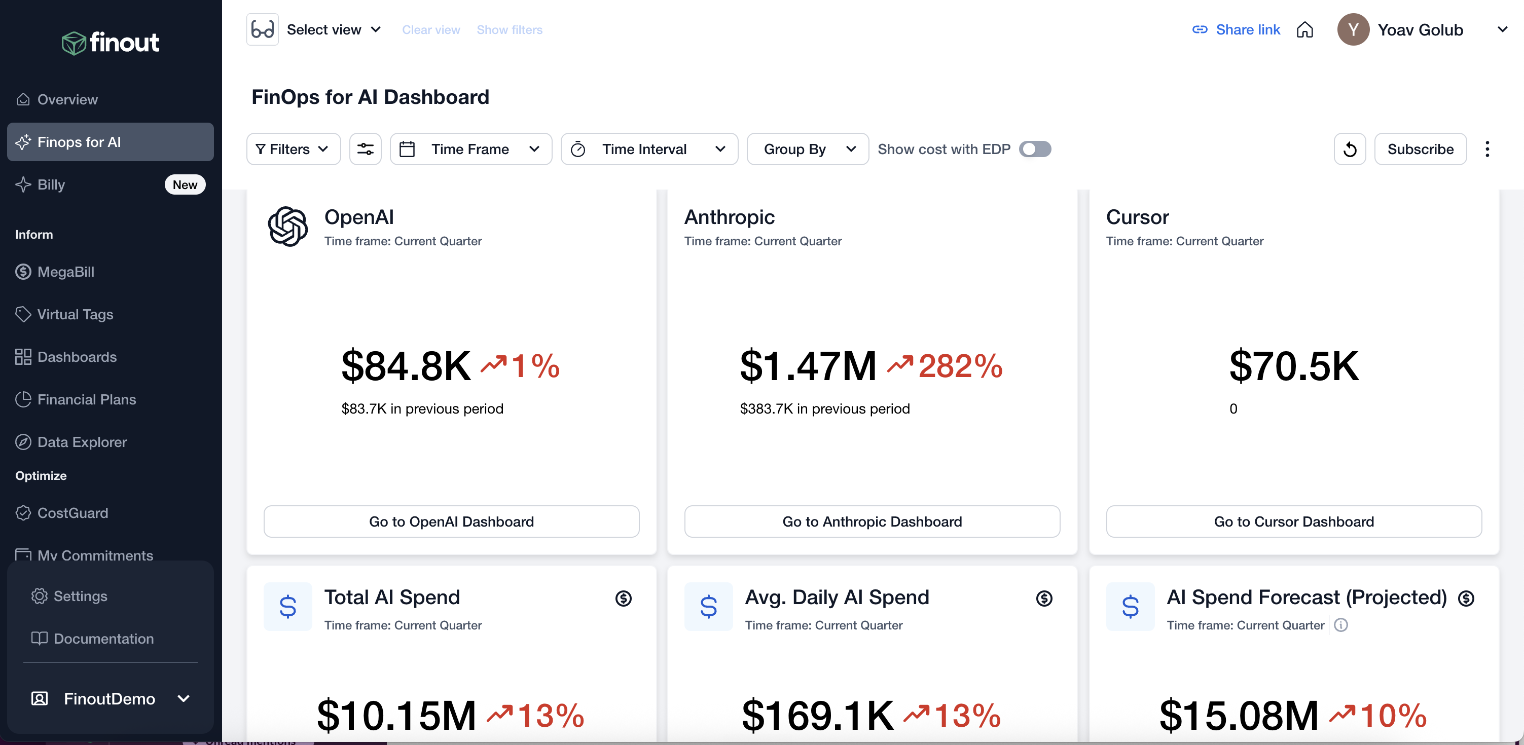Click the 282% Anthropic increase indicator
The height and width of the screenshot is (745, 1524).
click(x=945, y=365)
